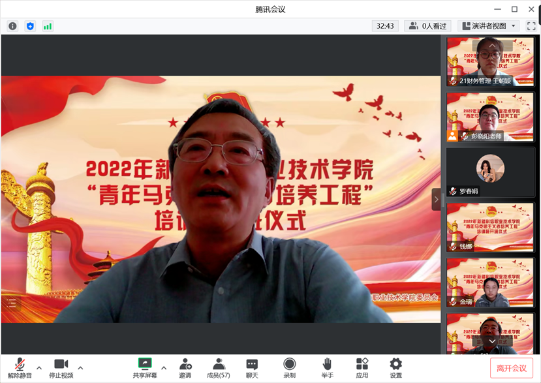Unmute microphone via 解除静音
Viewport: 541px width, 383px height.
(20, 368)
